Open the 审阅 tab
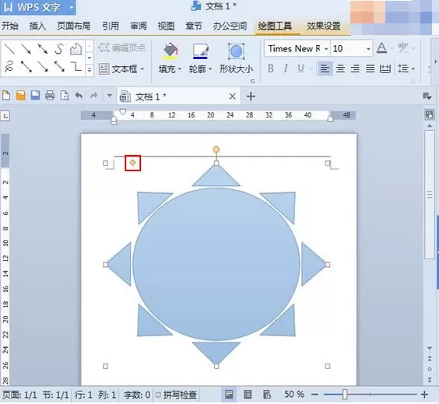 pos(139,26)
